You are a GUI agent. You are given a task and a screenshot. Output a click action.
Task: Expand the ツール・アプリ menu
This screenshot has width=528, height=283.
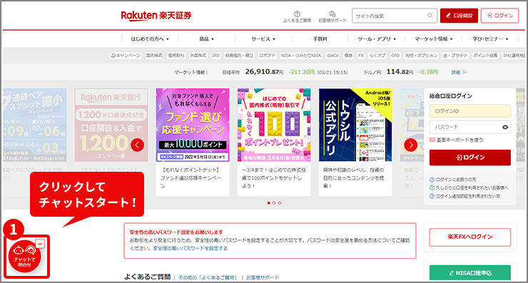(377, 39)
